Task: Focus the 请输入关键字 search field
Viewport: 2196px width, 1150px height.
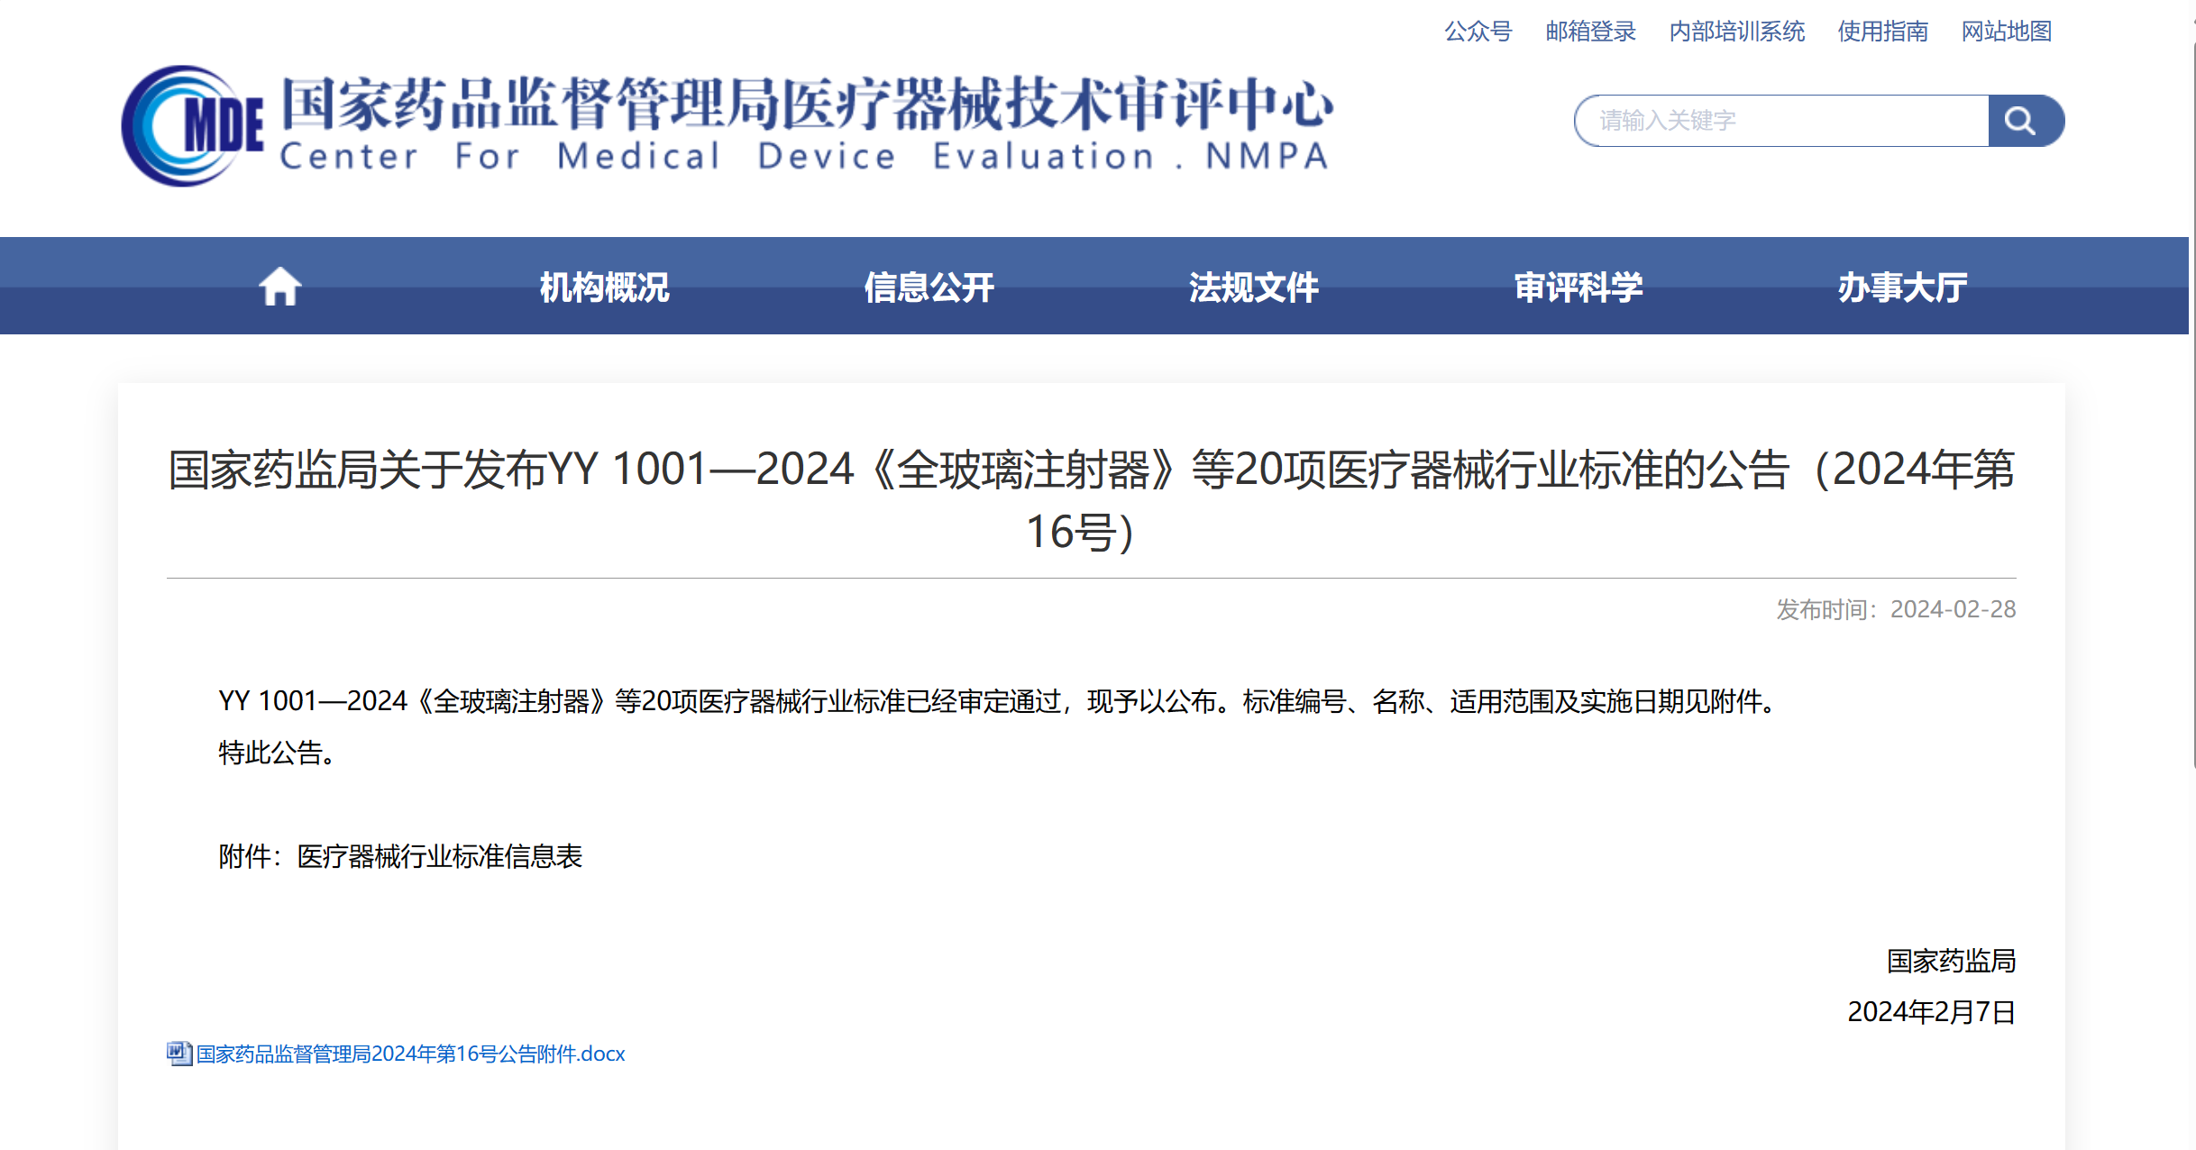Action: click(x=1781, y=121)
